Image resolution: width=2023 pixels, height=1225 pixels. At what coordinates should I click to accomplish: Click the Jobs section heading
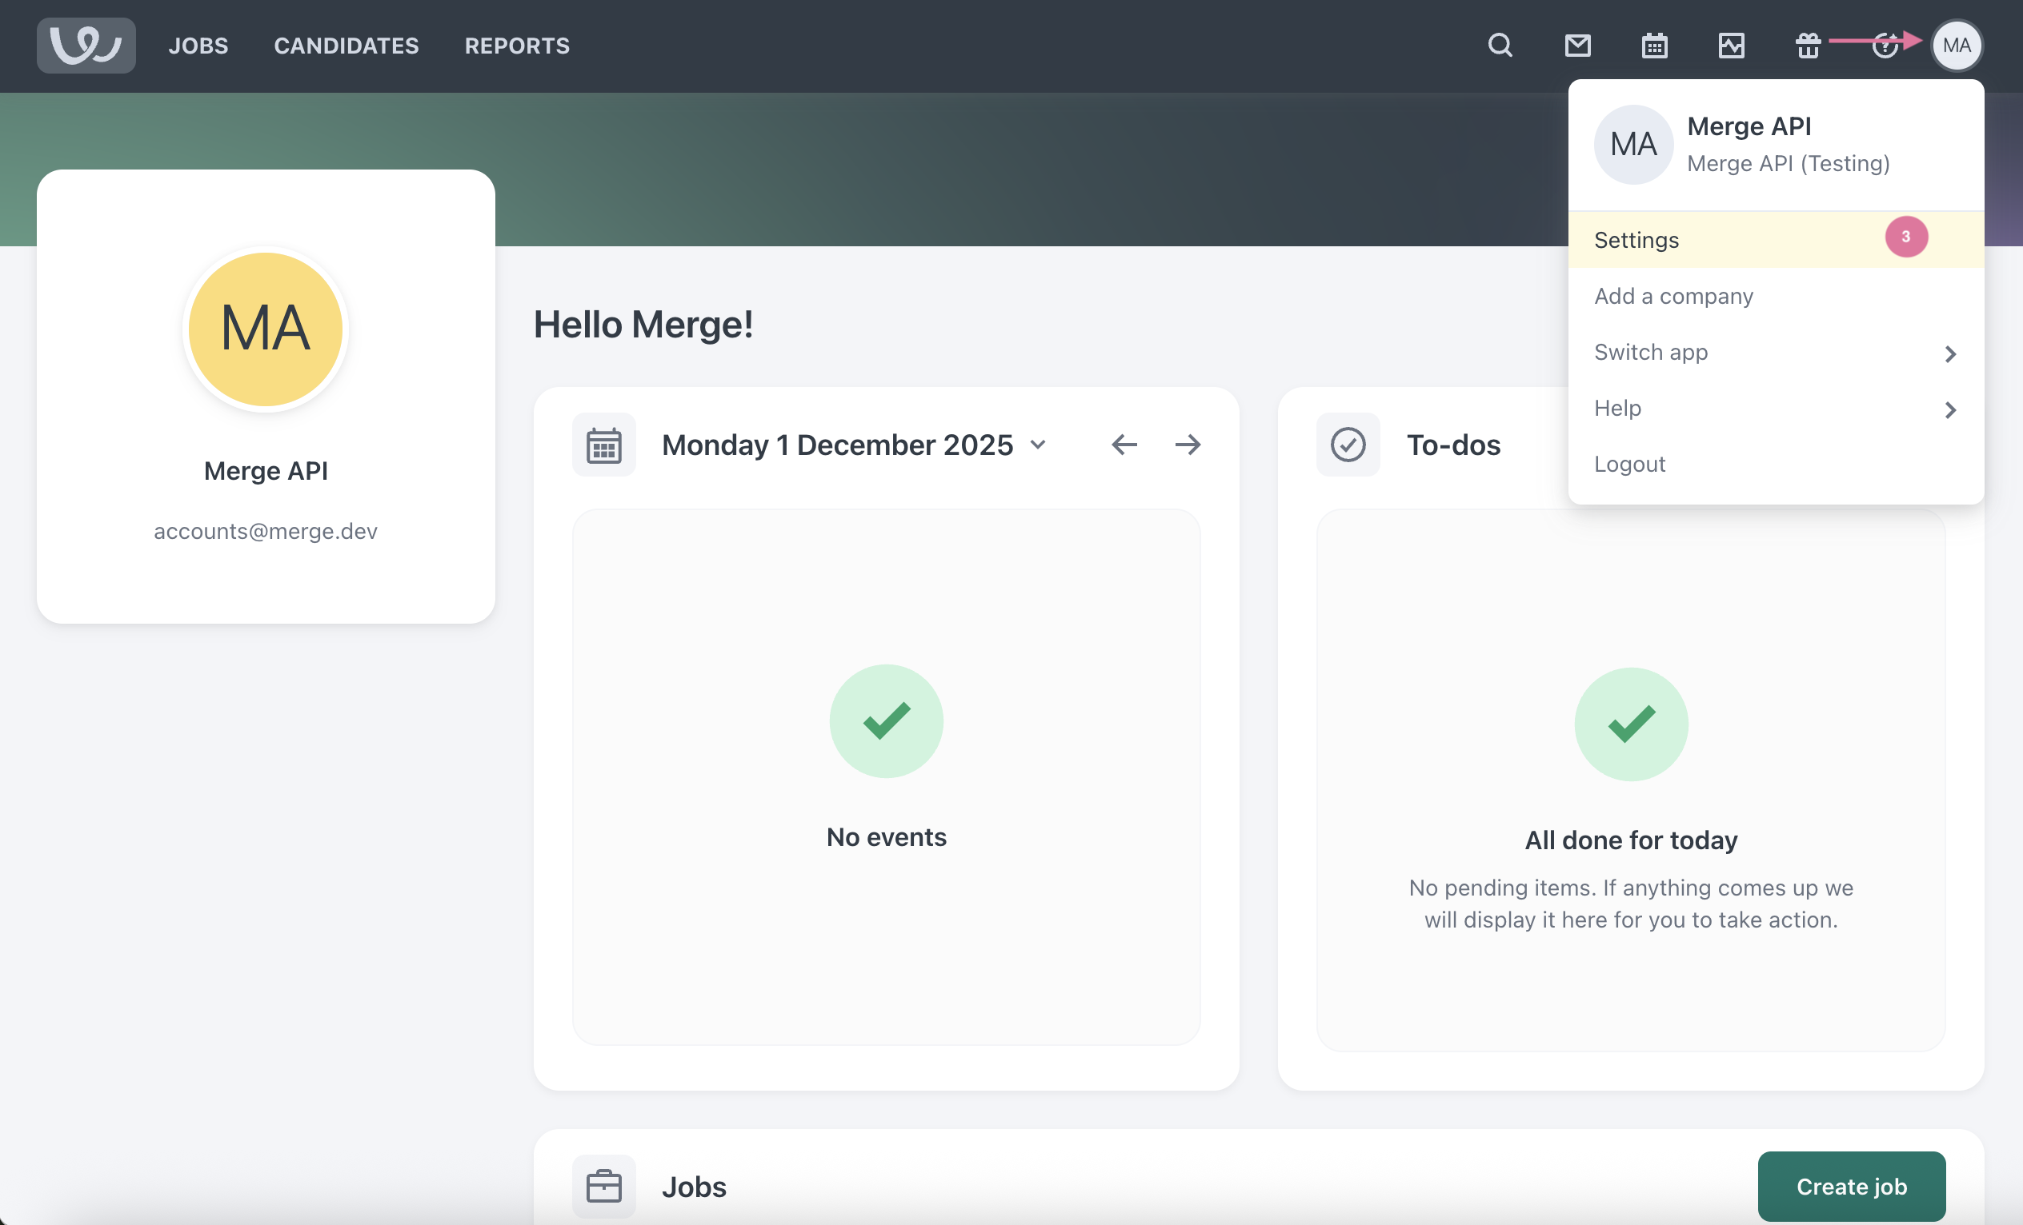click(x=694, y=1187)
